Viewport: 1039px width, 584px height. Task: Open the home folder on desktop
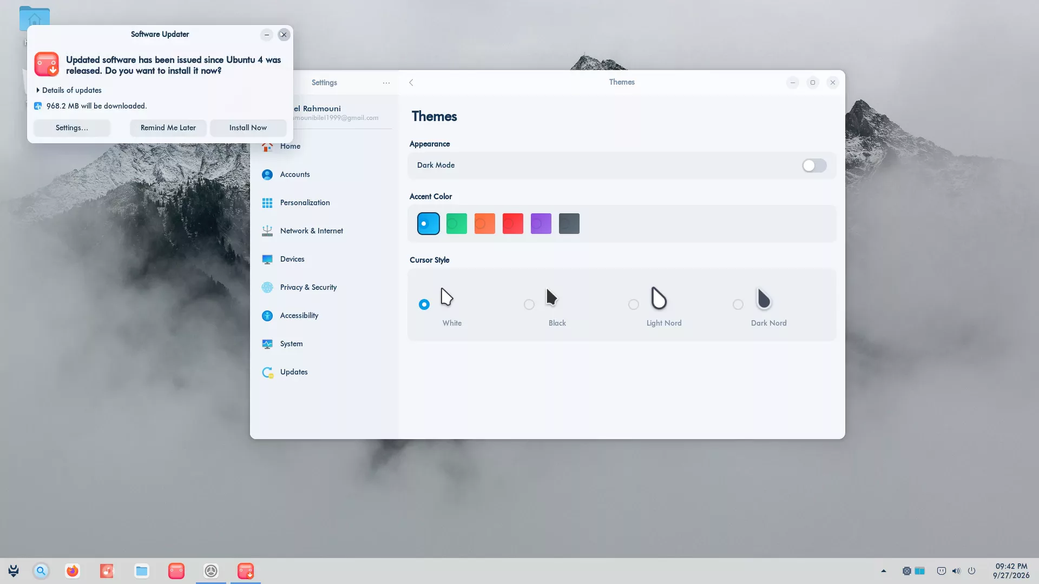coord(35,19)
